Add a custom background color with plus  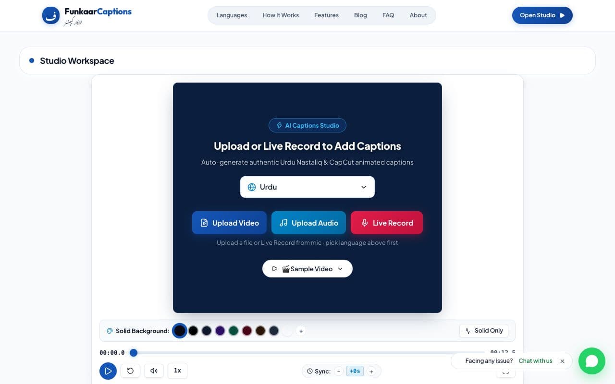301,331
